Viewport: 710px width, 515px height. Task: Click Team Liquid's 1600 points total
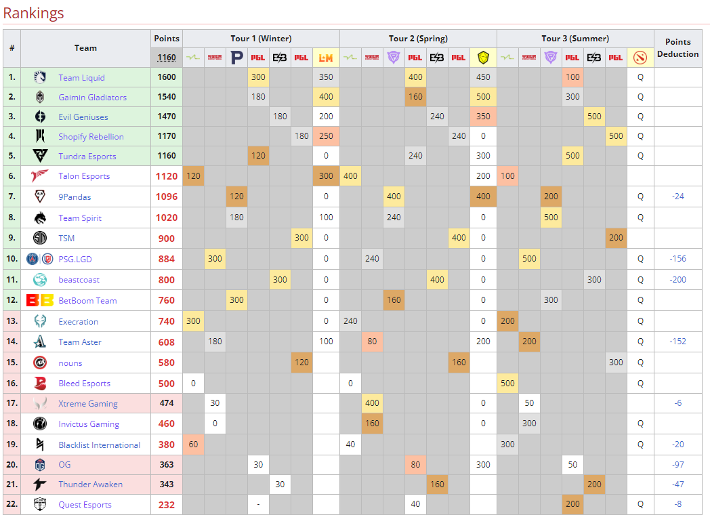167,77
